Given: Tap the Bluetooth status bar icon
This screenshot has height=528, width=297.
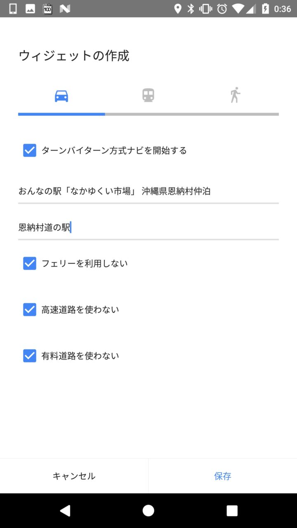Looking at the screenshot, I should [191, 9].
